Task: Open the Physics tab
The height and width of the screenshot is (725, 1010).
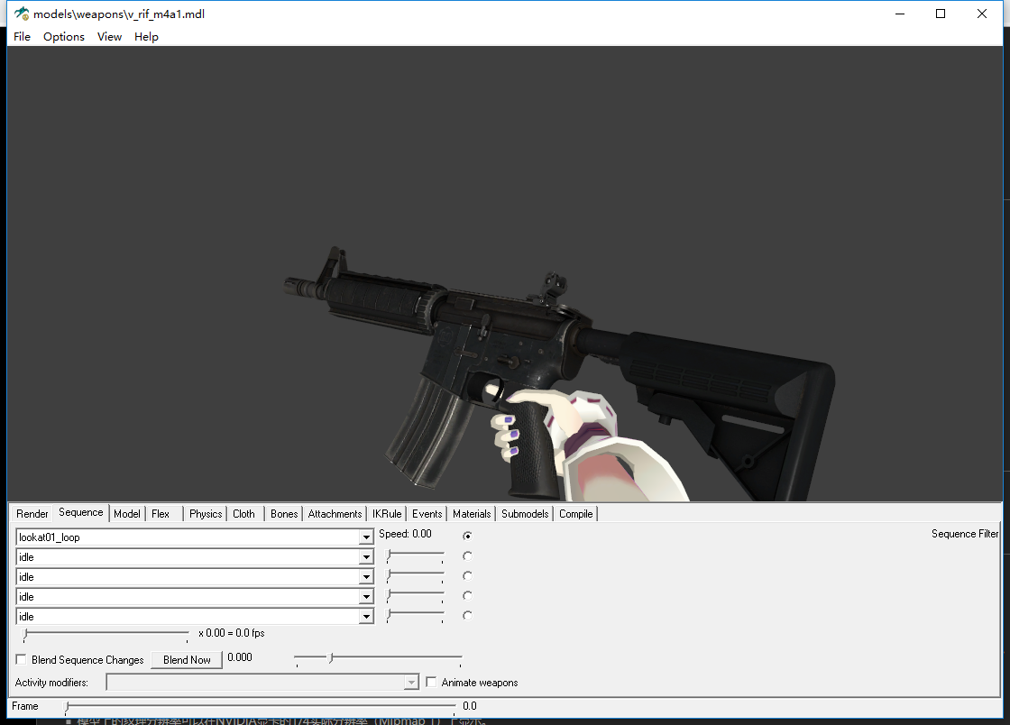Action: pyautogui.click(x=206, y=514)
